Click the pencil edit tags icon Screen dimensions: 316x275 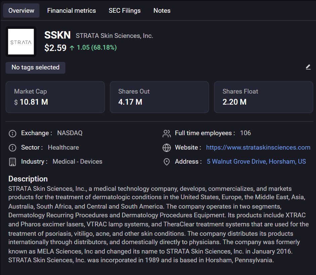pos(308,67)
